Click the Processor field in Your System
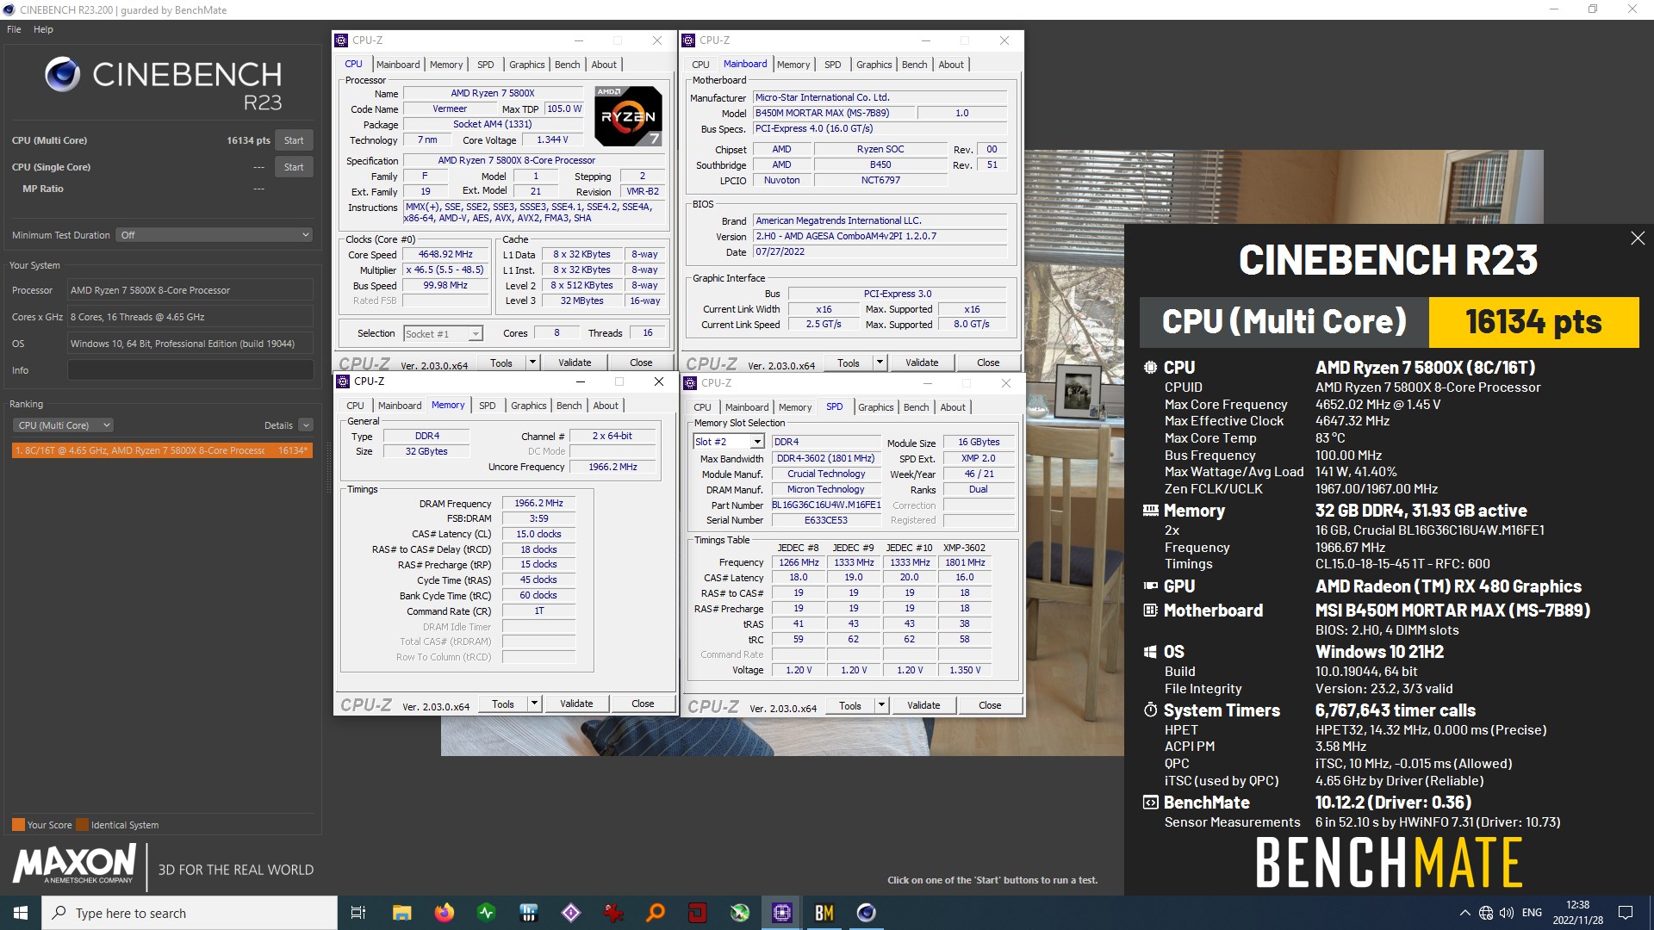Screen dimensions: 1654x930 pos(190,290)
